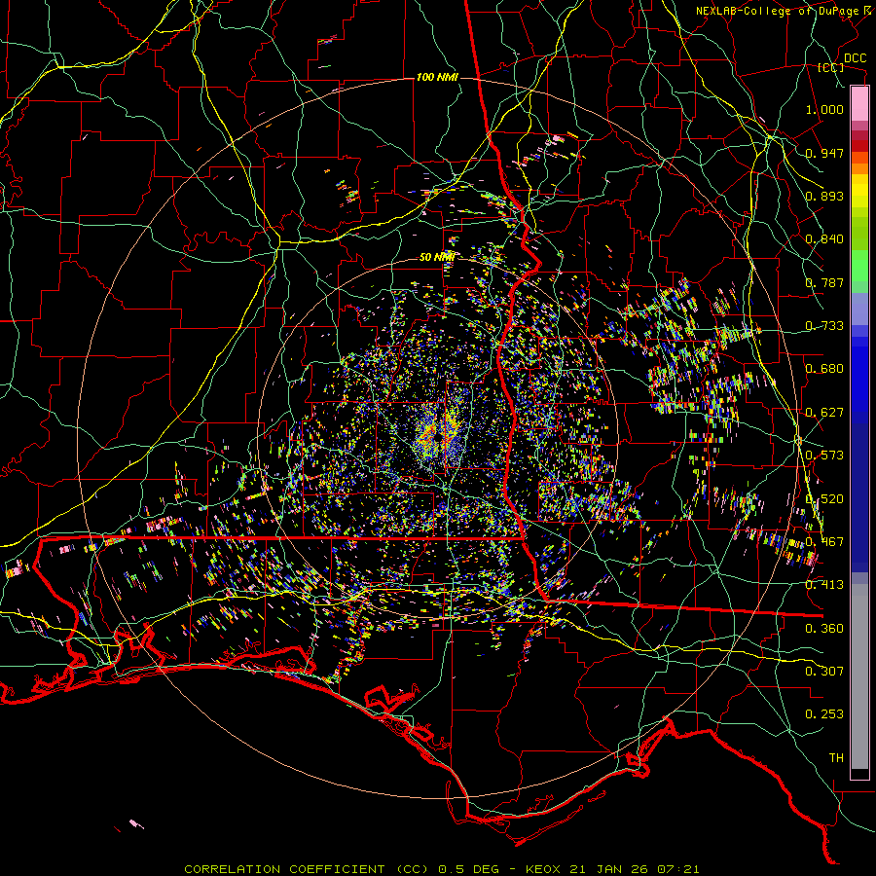Click the 0.573 color scale value
Image resolution: width=876 pixels, height=876 pixels.
(x=824, y=456)
